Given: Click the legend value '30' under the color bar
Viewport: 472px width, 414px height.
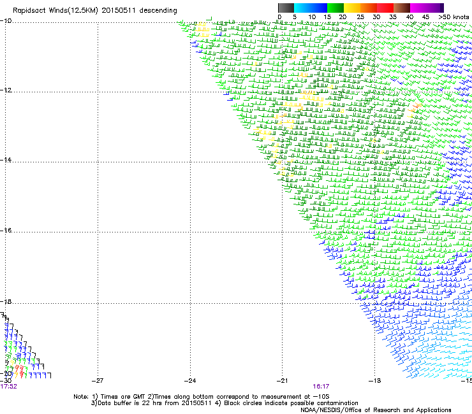Looking at the screenshot, I should coord(376,17).
